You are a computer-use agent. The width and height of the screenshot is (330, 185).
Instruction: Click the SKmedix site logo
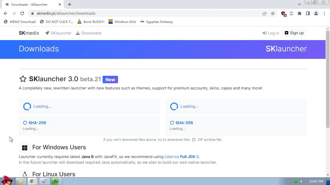29,33
